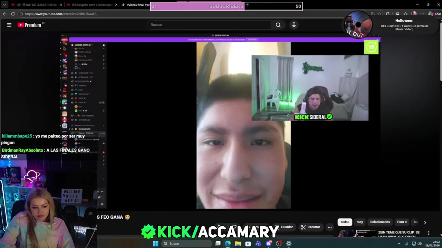Show more filter chips with right arrow
The width and height of the screenshot is (442, 248).
click(x=425, y=222)
